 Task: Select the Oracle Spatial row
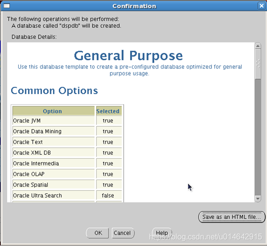tap(67, 185)
